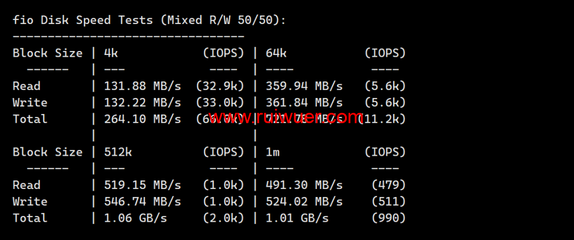Click the fio Disk Speed Tests heading
The image size is (574, 240).
[x=149, y=20]
